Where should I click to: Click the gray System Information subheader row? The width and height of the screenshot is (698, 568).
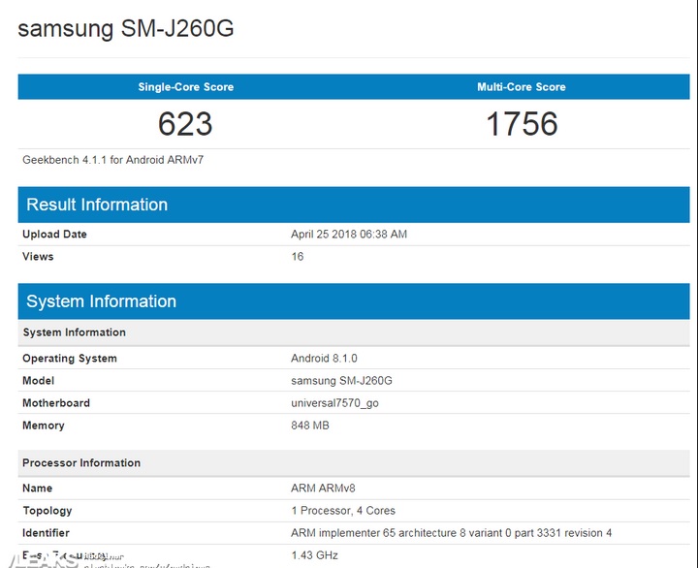point(354,332)
